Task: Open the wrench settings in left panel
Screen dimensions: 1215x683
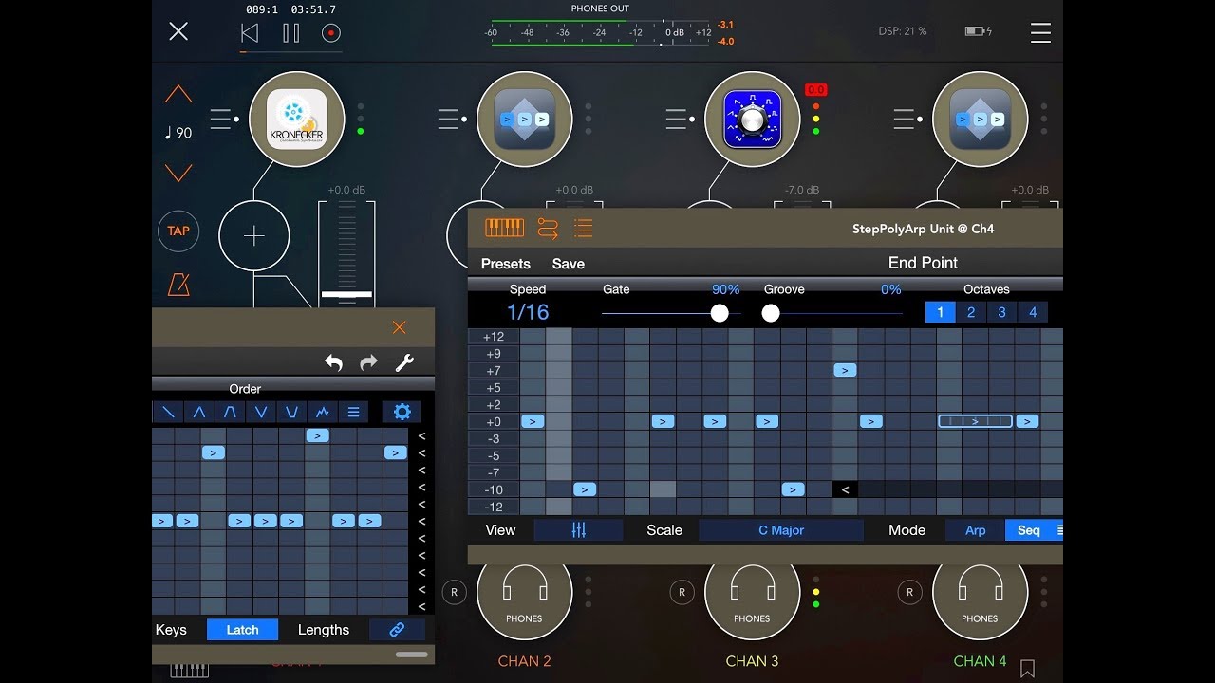Action: (403, 361)
